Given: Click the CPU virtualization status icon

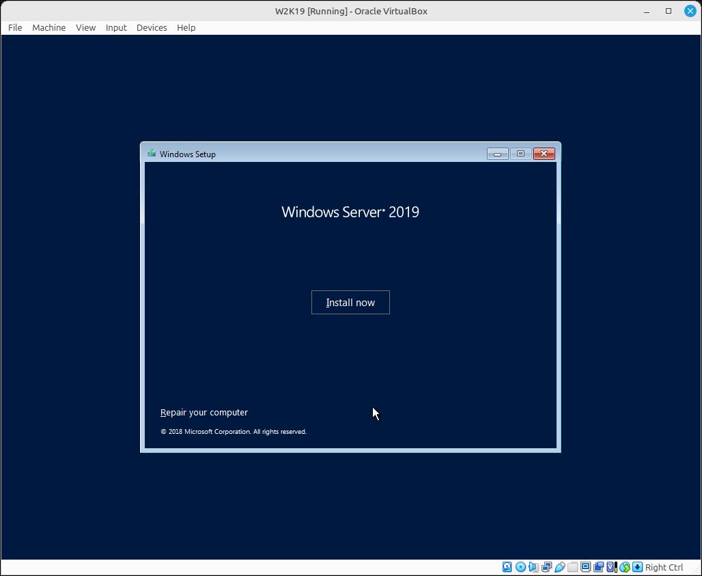Looking at the screenshot, I should (612, 567).
